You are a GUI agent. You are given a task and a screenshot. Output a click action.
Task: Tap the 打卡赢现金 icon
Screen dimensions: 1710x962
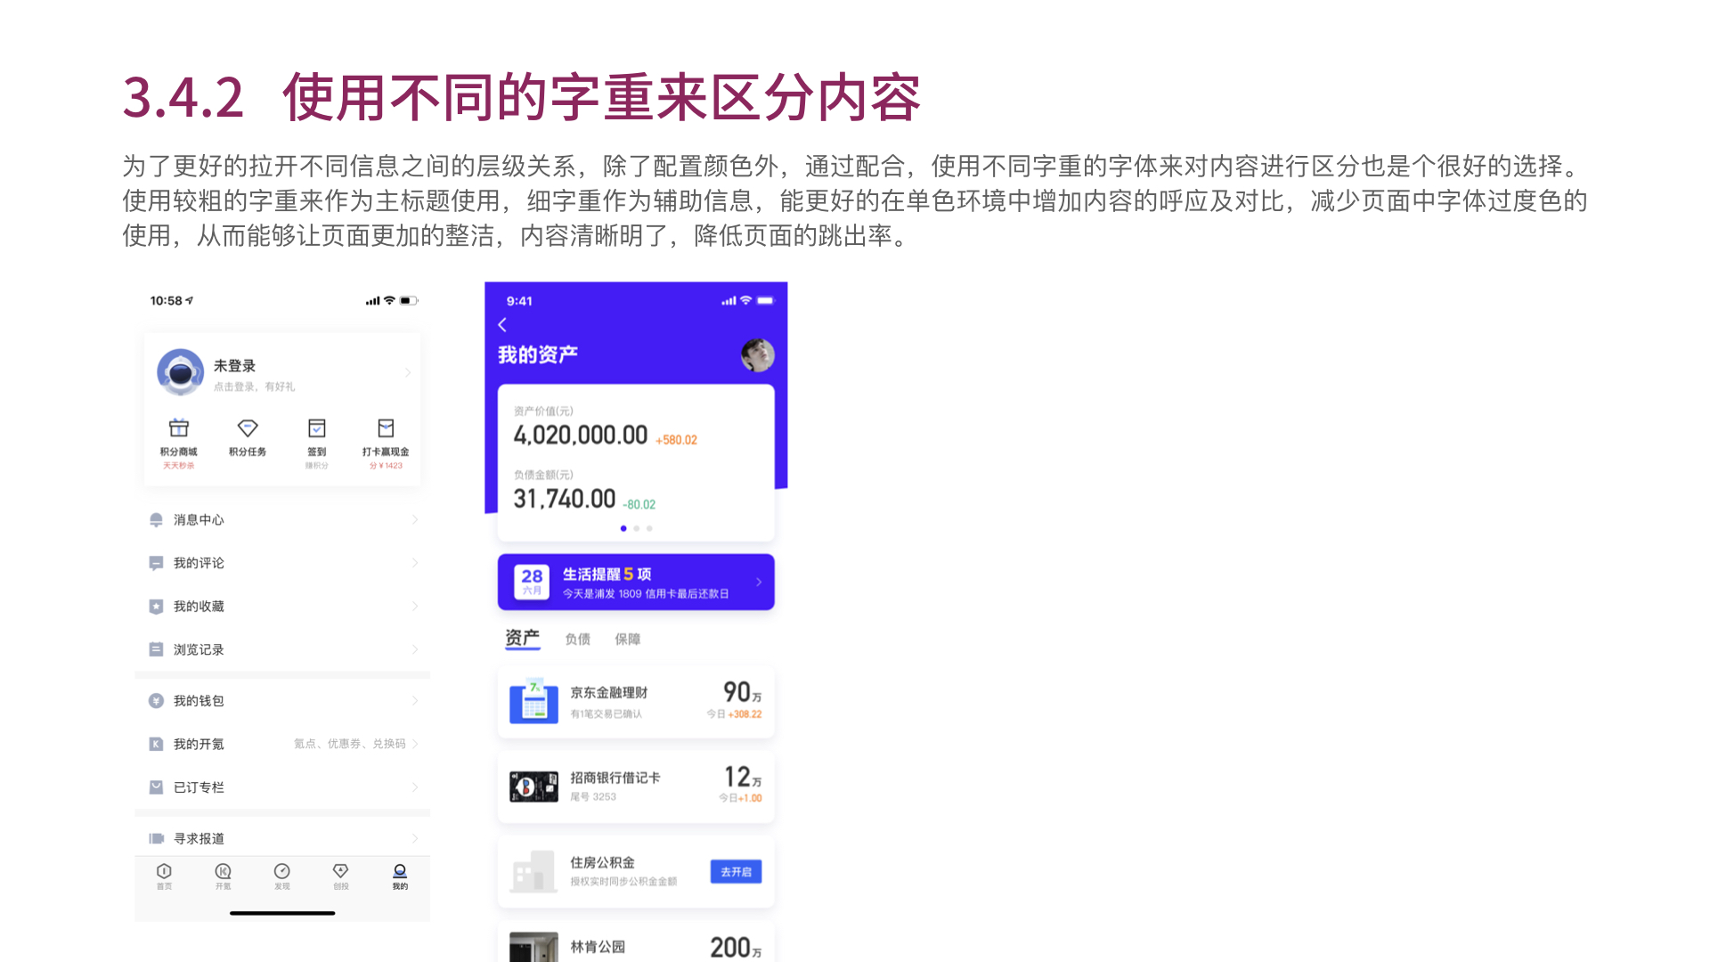386,428
